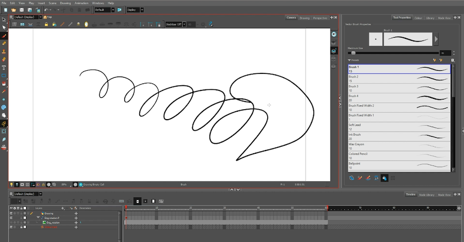Screen dimensions: 464x242
Task: Toggle the Drawing layer colour swatch box
Action: click(25, 213)
